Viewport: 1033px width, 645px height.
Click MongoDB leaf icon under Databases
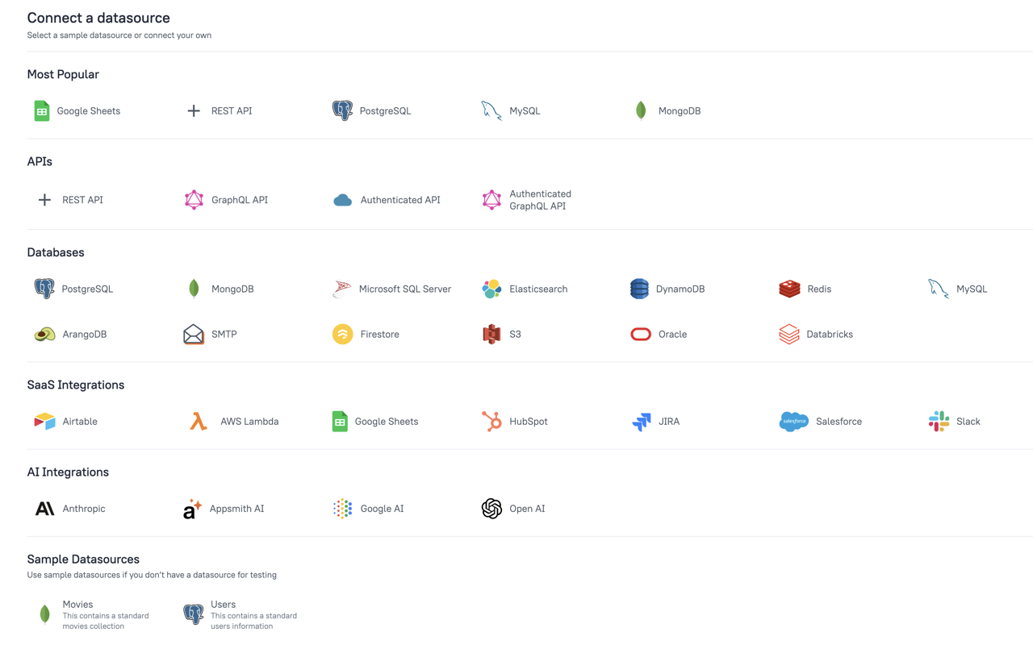(x=194, y=289)
